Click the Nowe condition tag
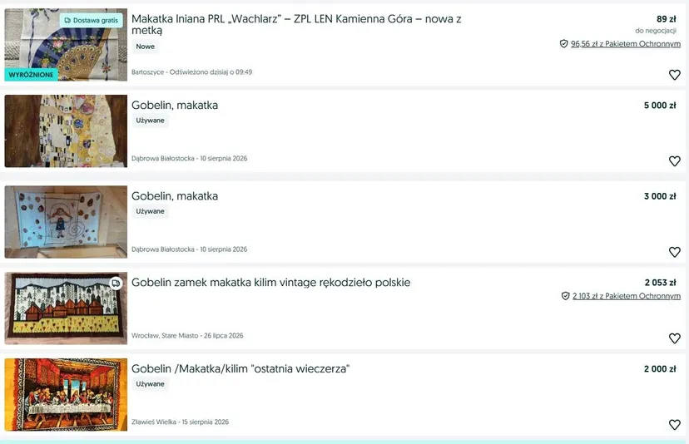Screen dimensions: 689x444 coord(145,47)
